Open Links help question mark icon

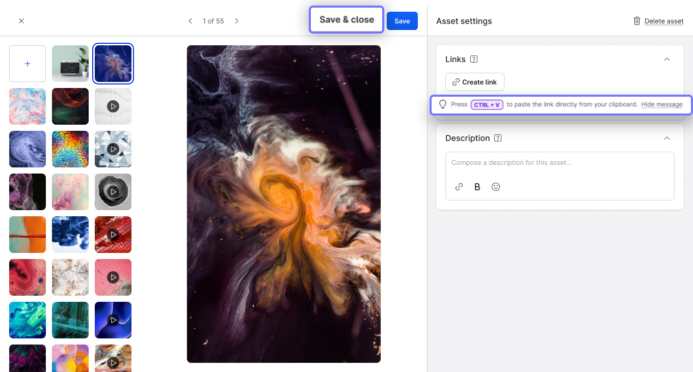pyautogui.click(x=474, y=59)
